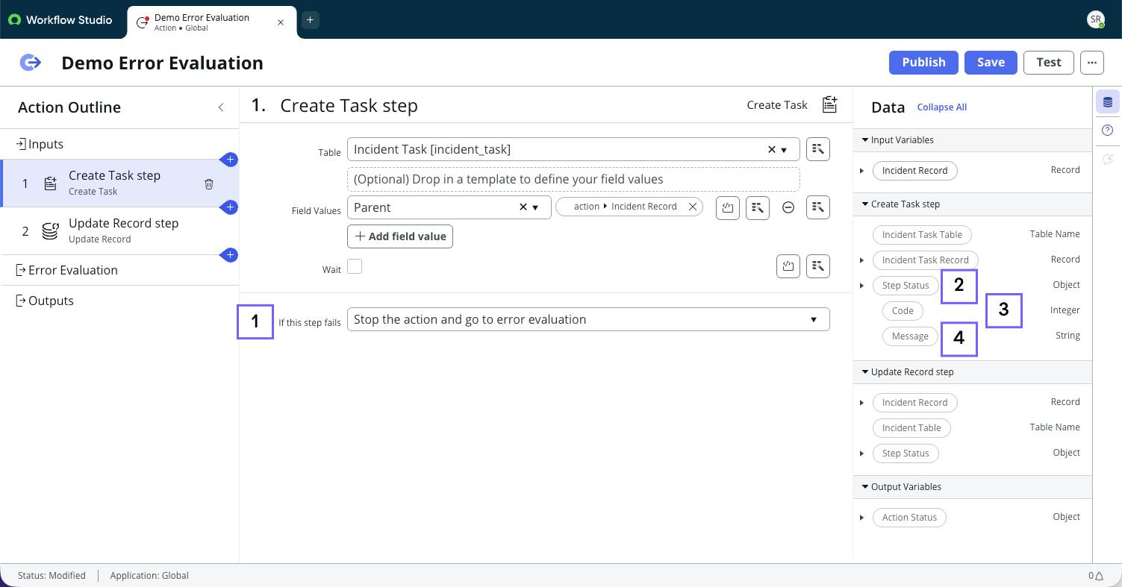Collapse the Input Variables section
Screen dimensions: 1122x587
(865, 139)
